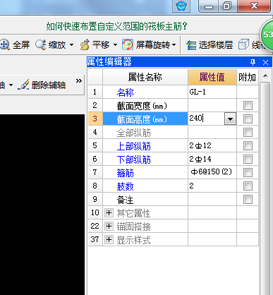
Task: Tick the 附加 checkbox for 全部纵筋
Action: [248, 132]
